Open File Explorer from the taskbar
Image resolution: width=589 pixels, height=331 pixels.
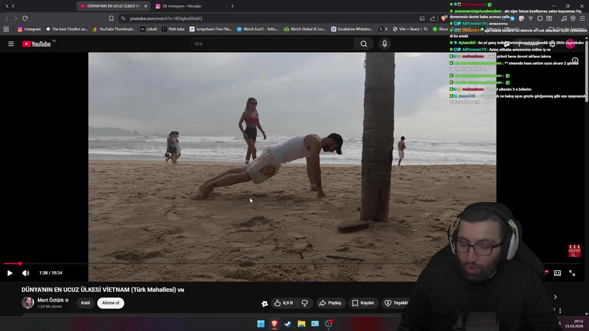pos(301,324)
